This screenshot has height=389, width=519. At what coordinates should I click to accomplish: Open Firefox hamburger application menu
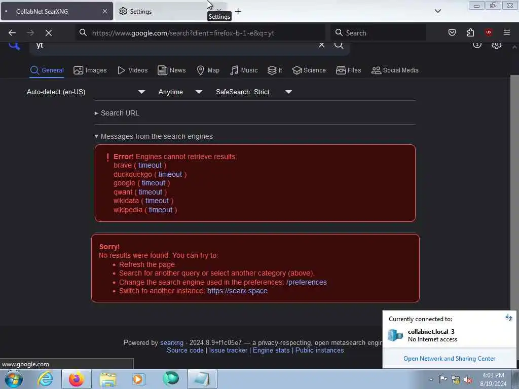(506, 32)
